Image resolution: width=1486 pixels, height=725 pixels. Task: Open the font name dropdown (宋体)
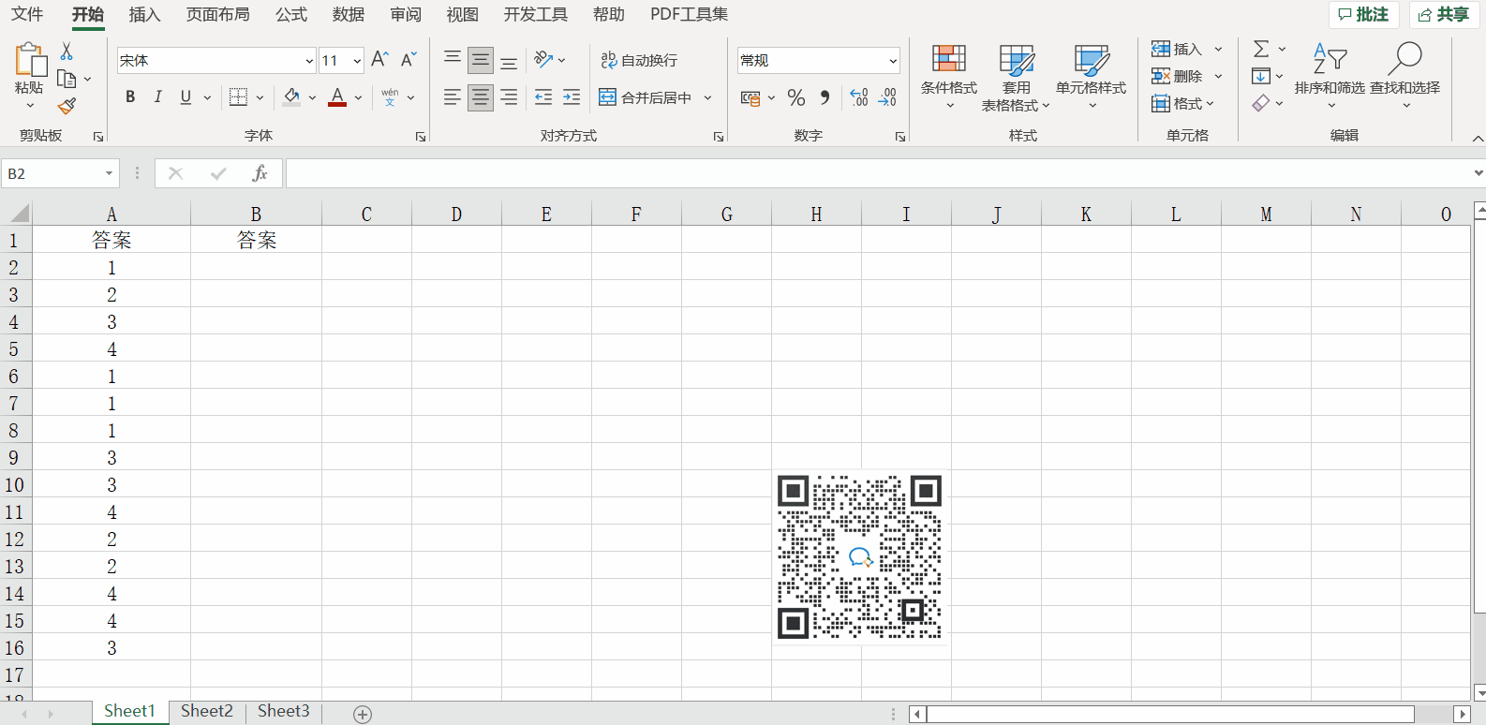pyautogui.click(x=309, y=61)
